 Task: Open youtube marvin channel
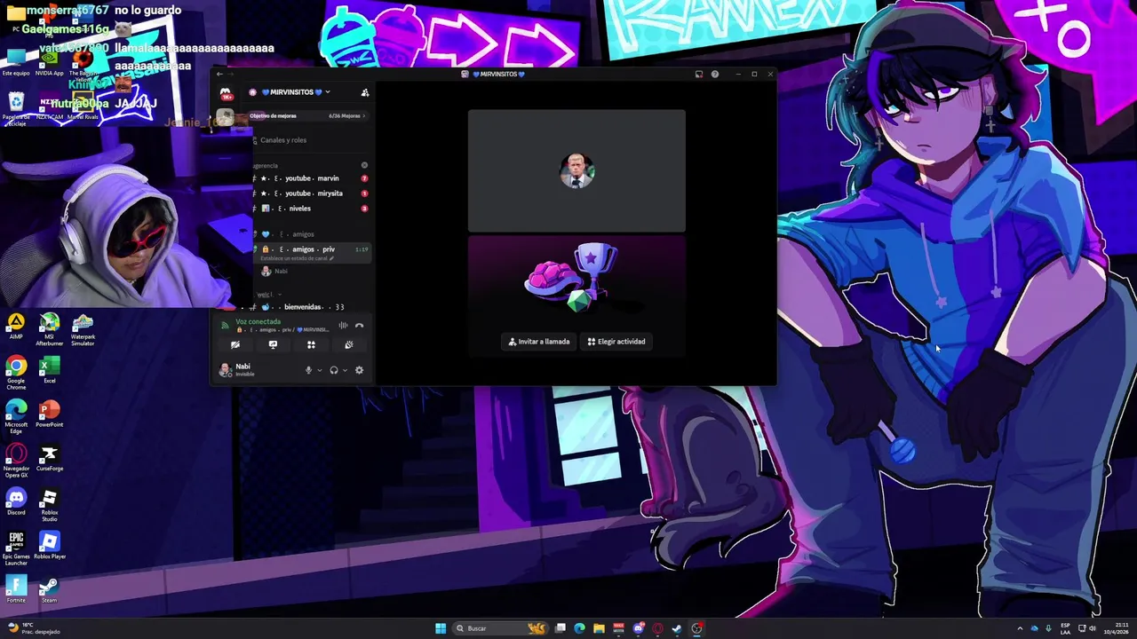311,178
